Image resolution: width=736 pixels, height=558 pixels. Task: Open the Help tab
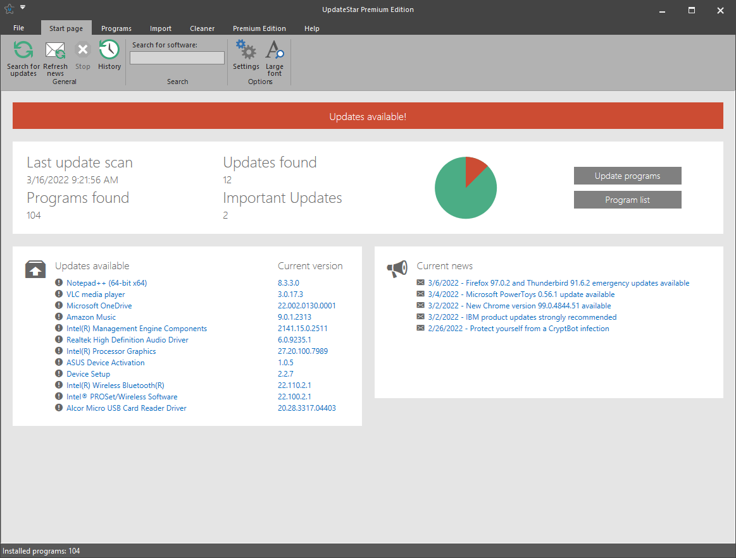pyautogui.click(x=311, y=28)
